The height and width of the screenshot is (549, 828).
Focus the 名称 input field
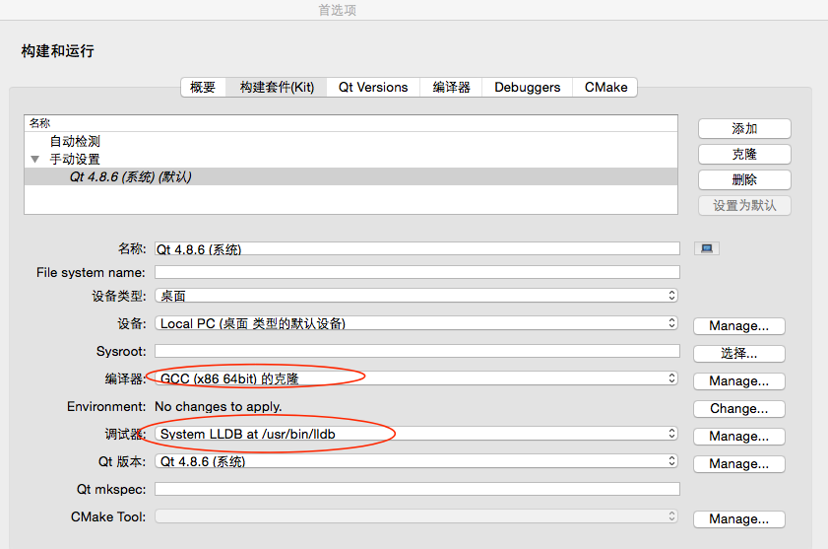417,248
